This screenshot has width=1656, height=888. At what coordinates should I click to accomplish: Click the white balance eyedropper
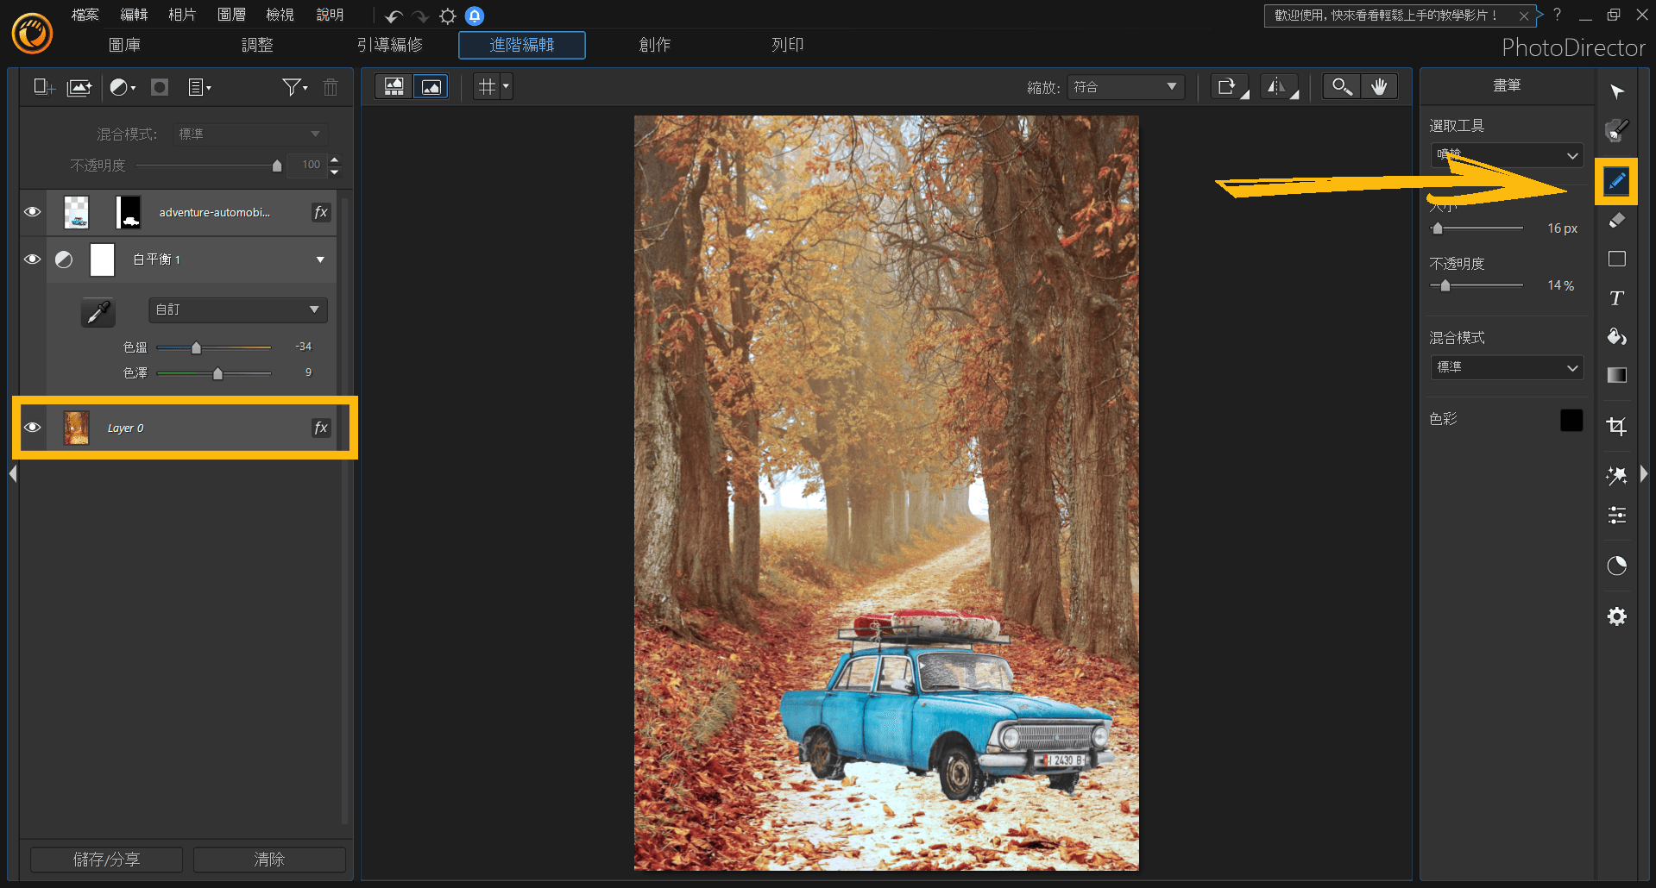click(x=98, y=311)
